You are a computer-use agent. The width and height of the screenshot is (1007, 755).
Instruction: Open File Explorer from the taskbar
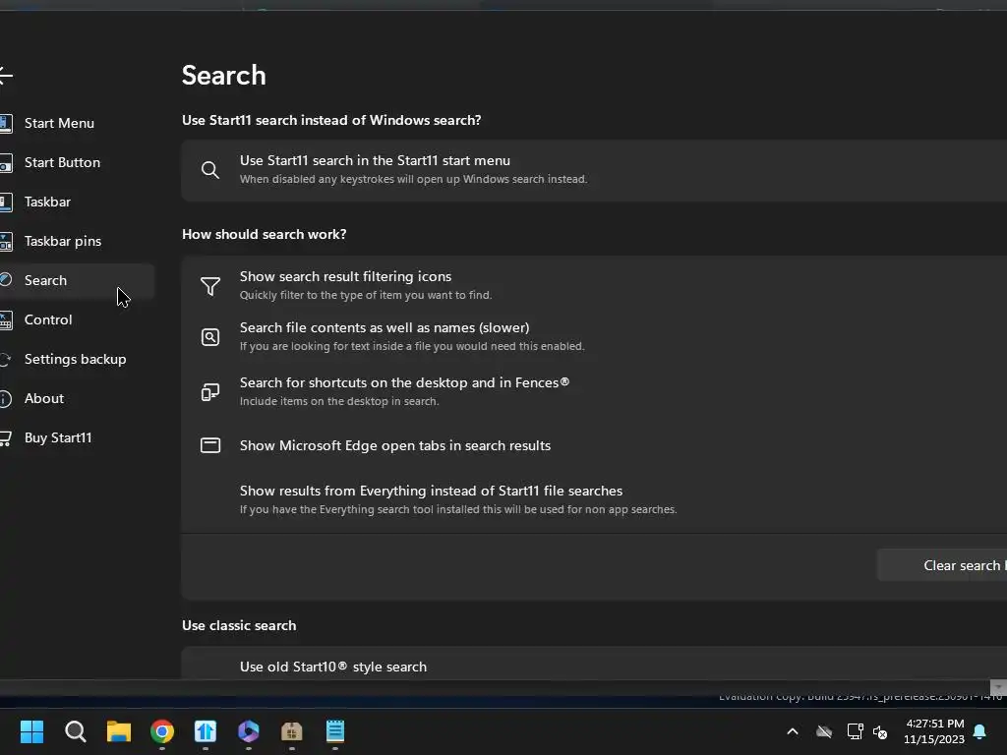tap(119, 731)
